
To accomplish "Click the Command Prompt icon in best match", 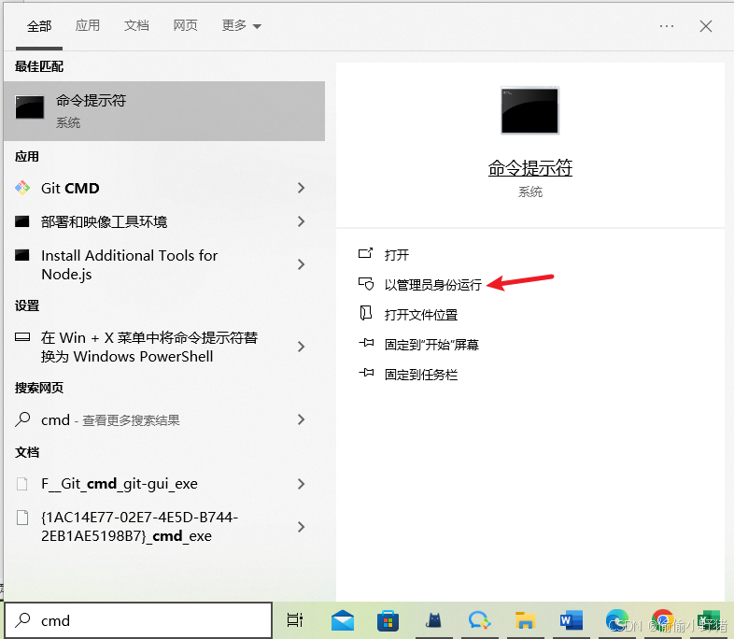I will pos(30,107).
